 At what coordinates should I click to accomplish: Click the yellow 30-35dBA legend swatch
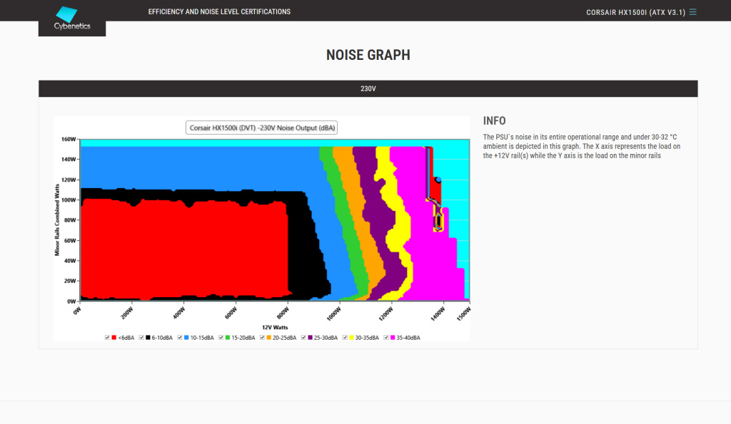point(353,337)
